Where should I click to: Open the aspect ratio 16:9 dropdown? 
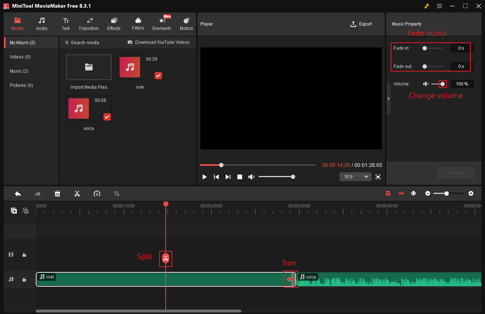(355, 176)
